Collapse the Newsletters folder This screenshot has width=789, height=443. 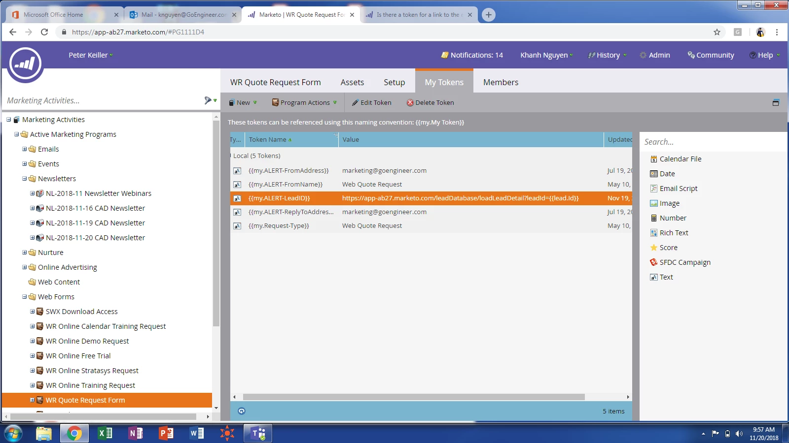coord(24,179)
